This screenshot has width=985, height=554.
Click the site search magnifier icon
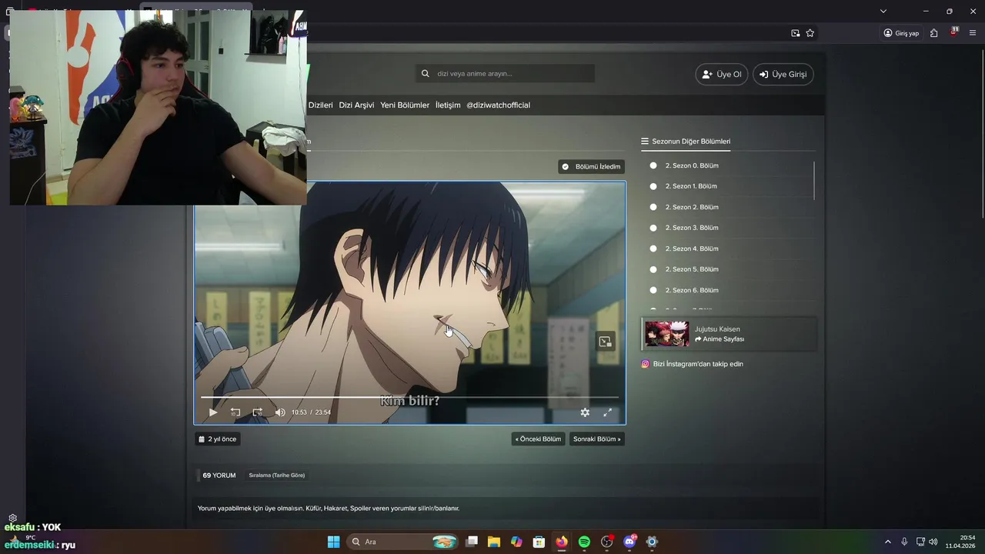click(x=426, y=74)
